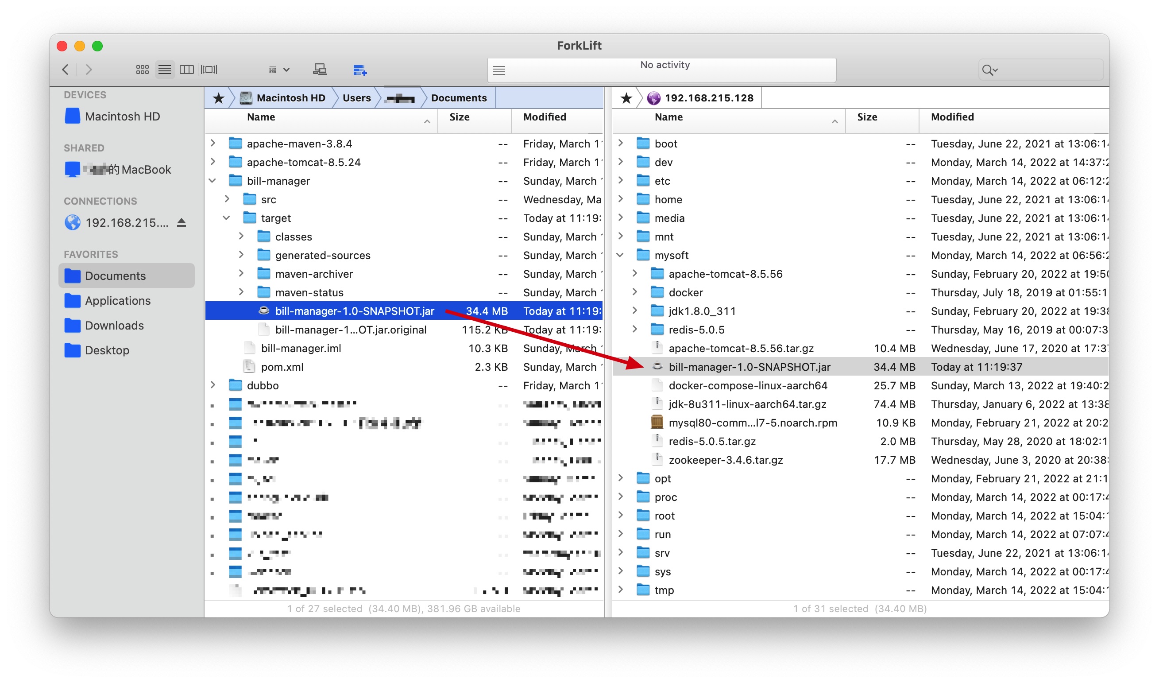This screenshot has width=1159, height=683.
Task: Collapse the mysoft folder
Action: 620,255
